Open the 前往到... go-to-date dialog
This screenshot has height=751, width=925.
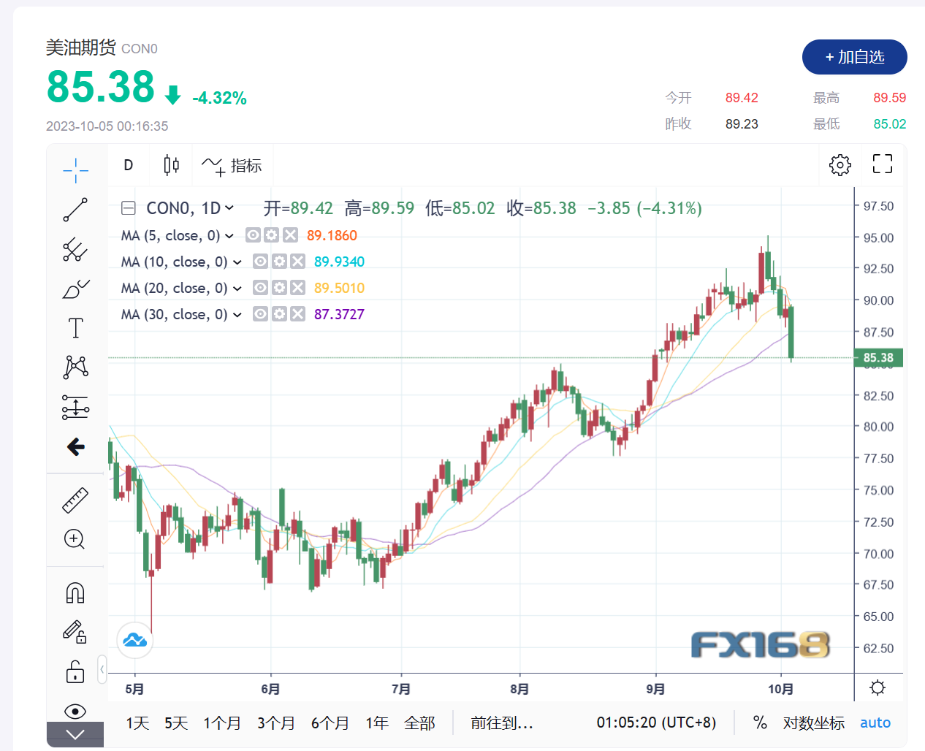502,723
